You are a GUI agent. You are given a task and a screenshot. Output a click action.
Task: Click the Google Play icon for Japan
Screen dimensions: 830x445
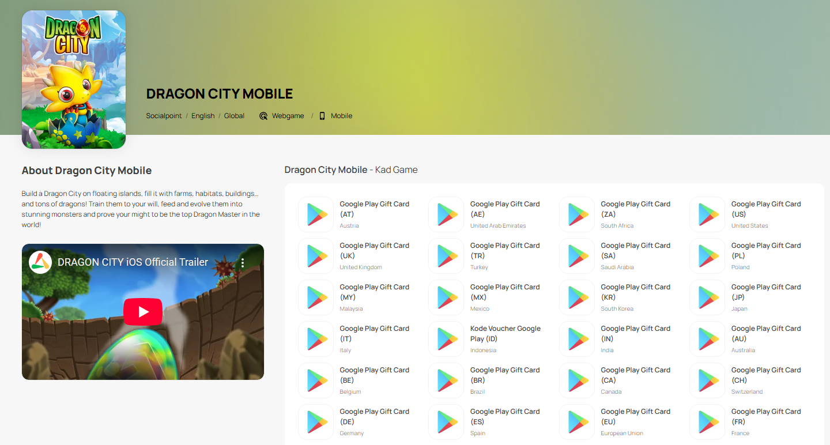click(x=707, y=297)
